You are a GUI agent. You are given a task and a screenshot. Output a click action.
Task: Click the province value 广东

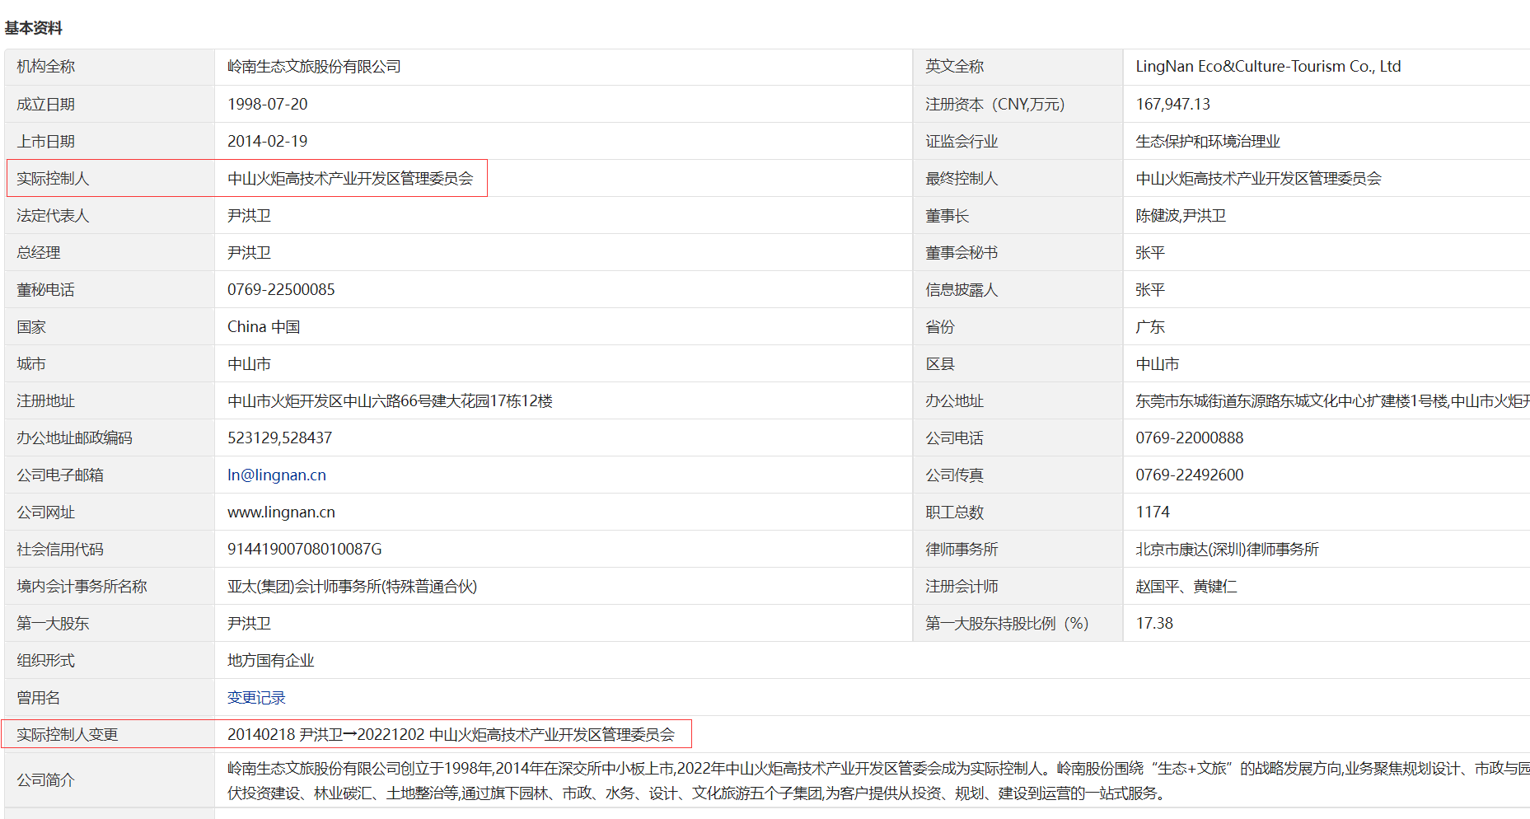point(1150,327)
